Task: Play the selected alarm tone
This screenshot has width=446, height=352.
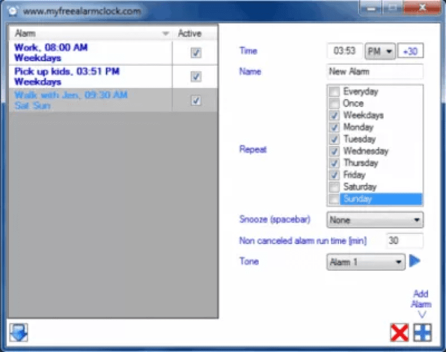Action: pos(414,261)
